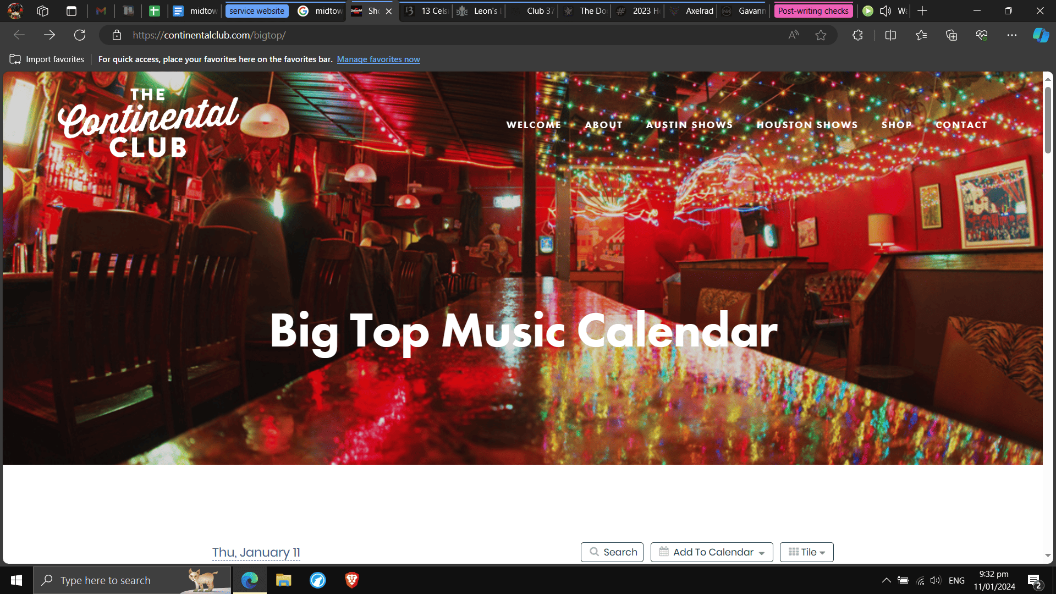1056x594 pixels.
Task: Switch to the Gavann tab
Action: [744, 11]
